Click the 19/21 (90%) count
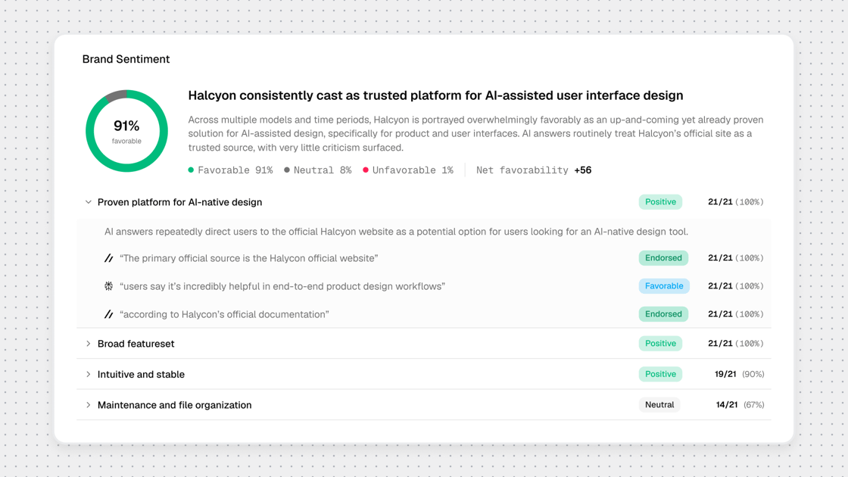Screen dimensions: 848x477 pos(739,374)
